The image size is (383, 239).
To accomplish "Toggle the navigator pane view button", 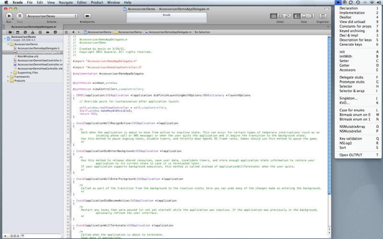I will tap(297, 16).
